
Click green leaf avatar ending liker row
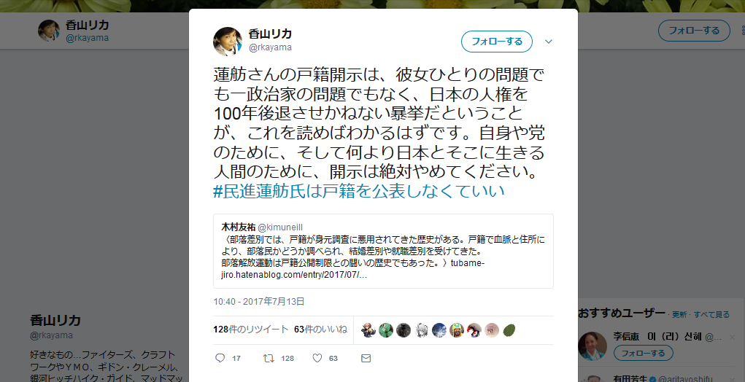(509, 330)
